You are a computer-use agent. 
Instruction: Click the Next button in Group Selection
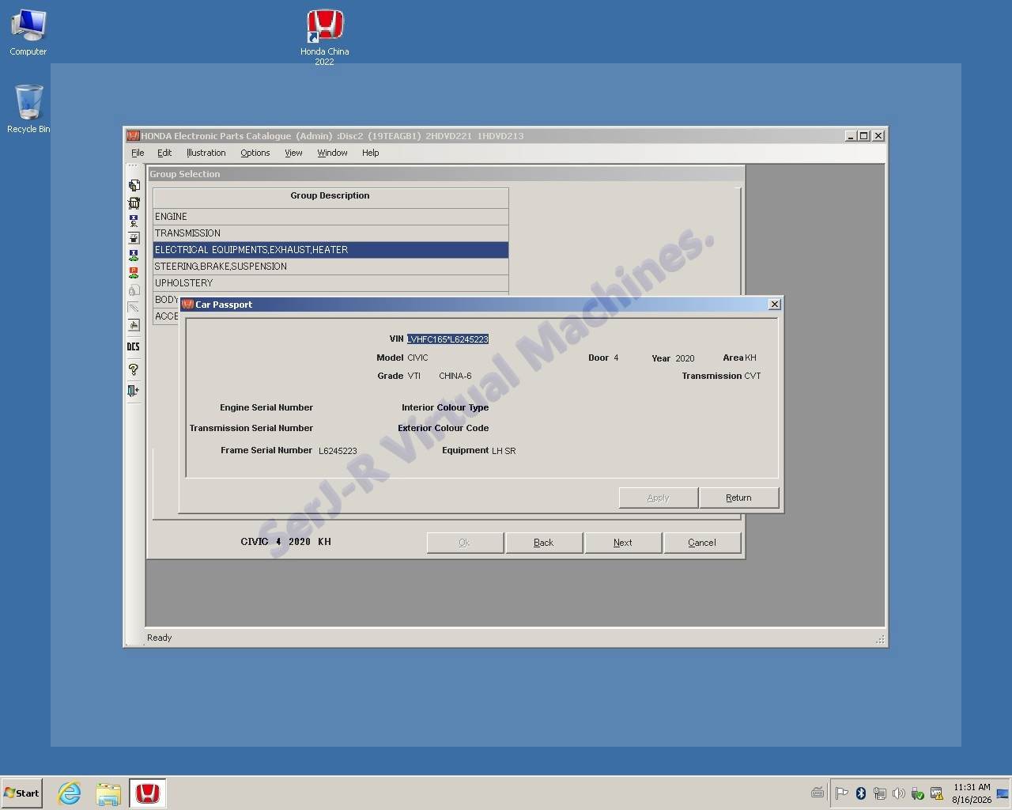point(623,543)
